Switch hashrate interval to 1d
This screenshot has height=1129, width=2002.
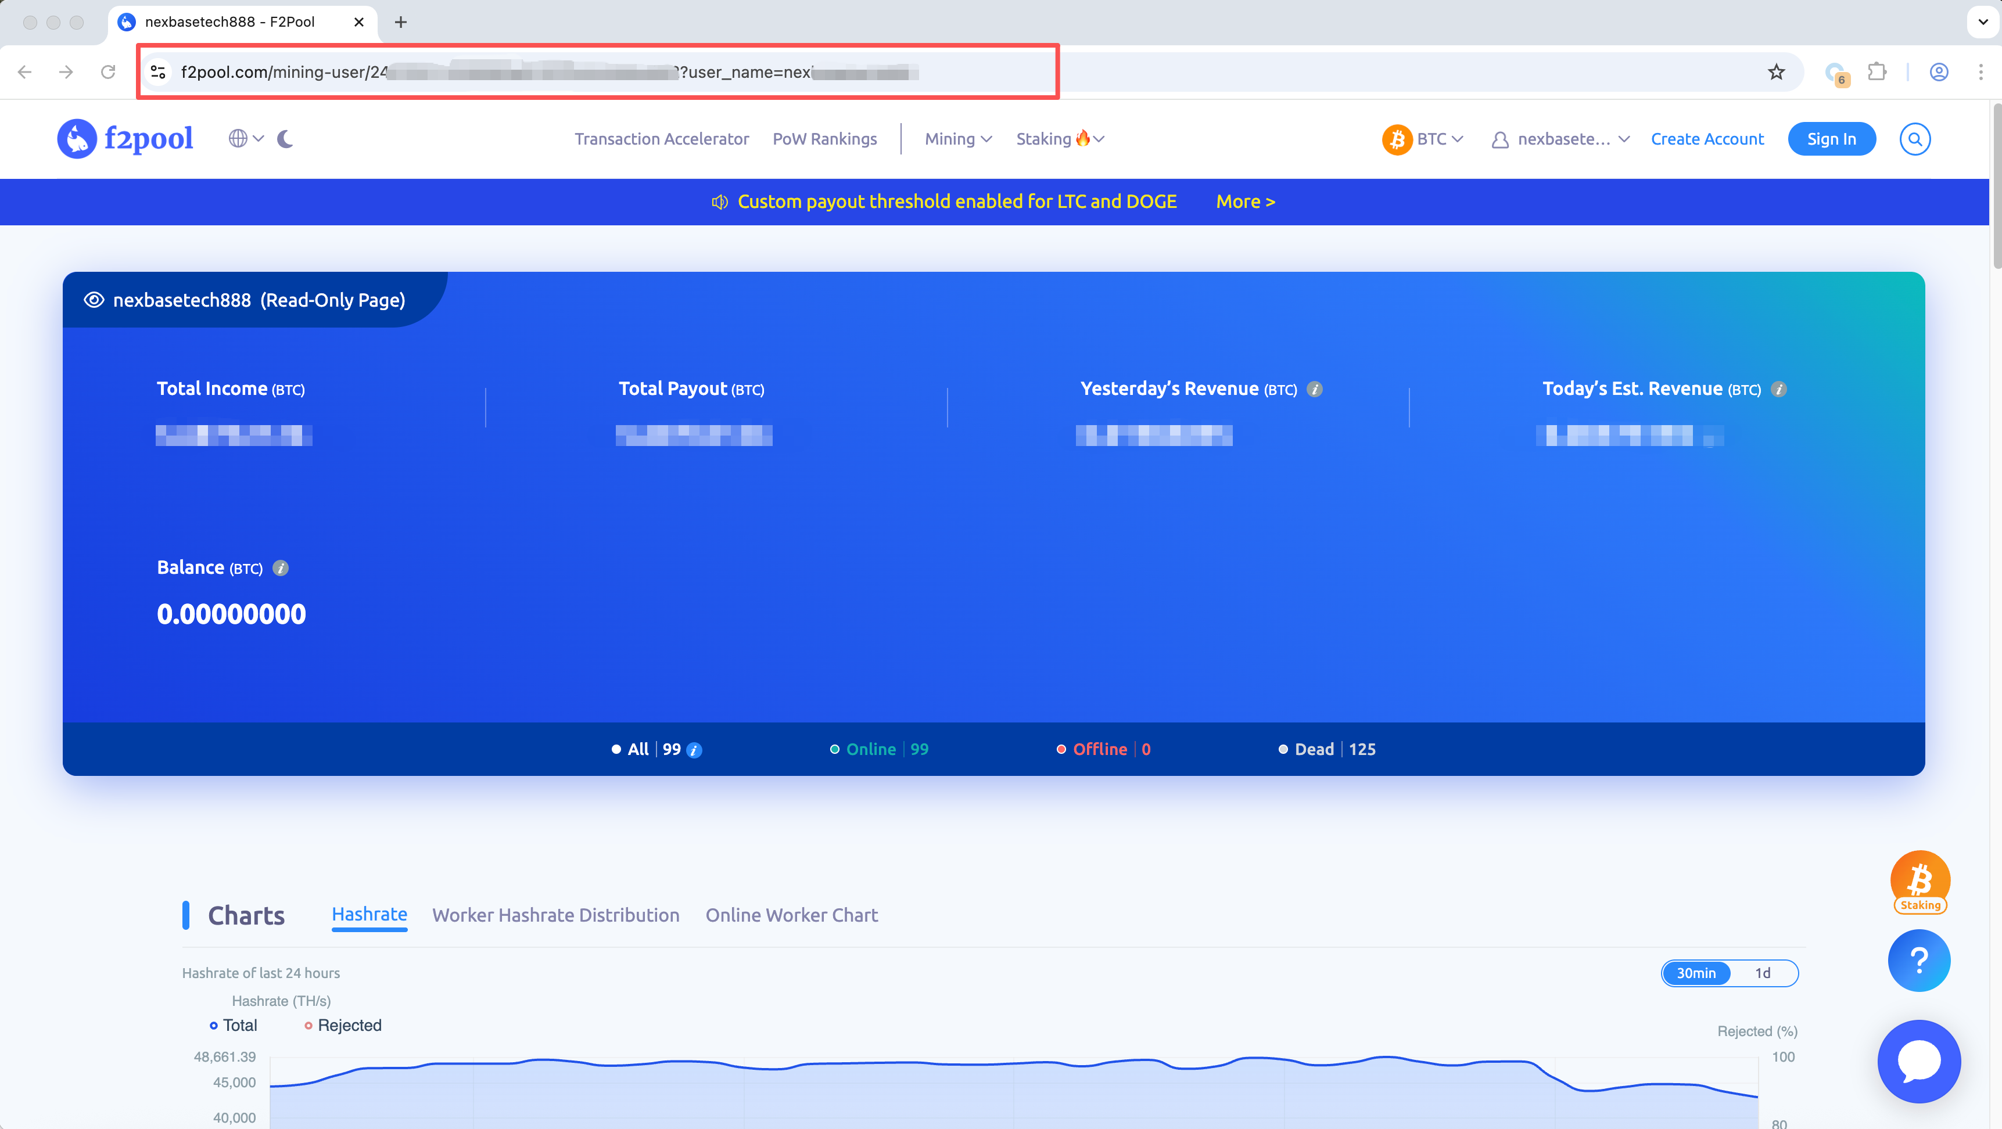click(1762, 973)
